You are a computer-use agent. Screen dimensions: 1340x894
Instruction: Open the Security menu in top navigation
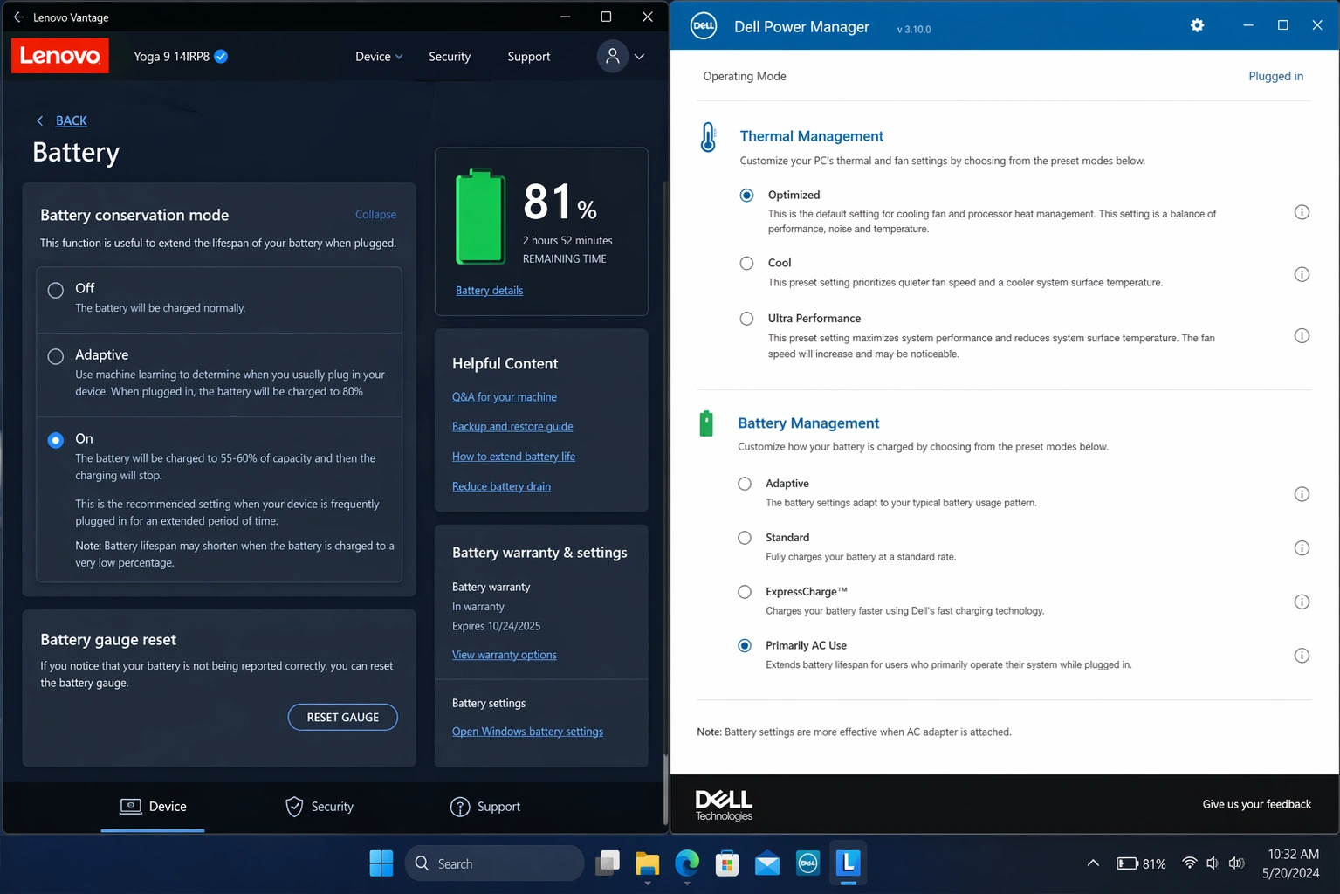[450, 57]
